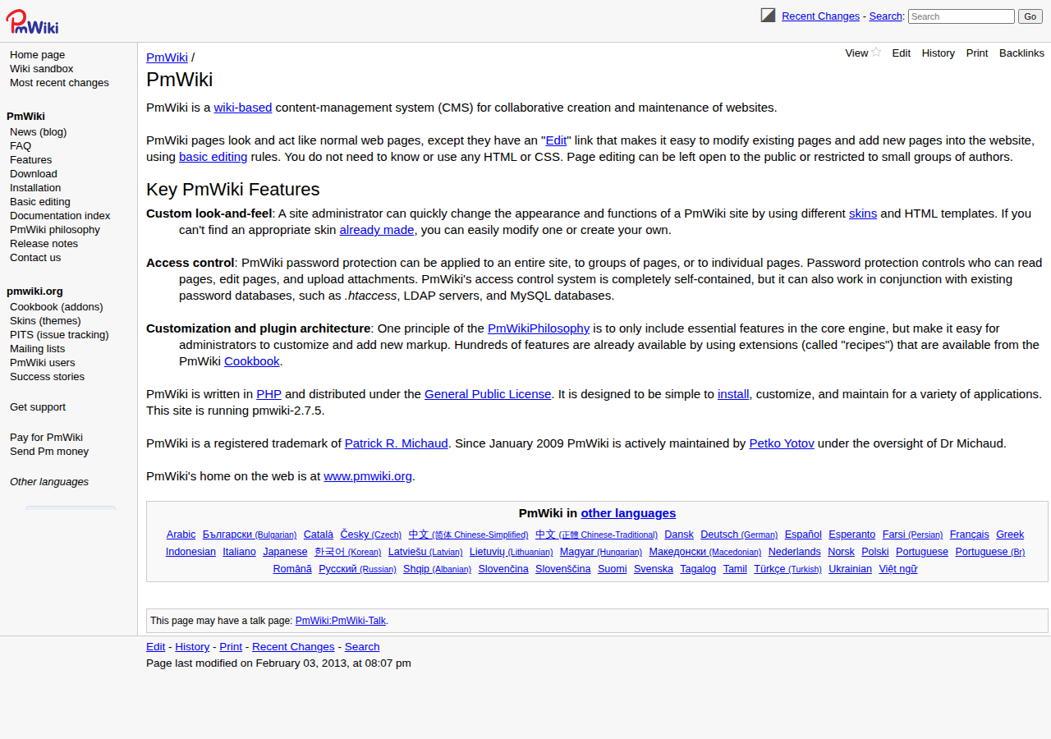Open the skins link
This screenshot has height=739, width=1051.
pos(863,213)
